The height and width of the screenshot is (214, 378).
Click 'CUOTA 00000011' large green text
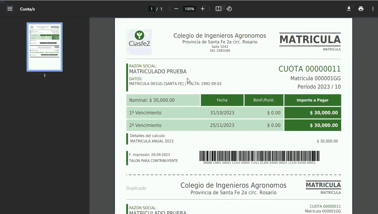click(310, 69)
